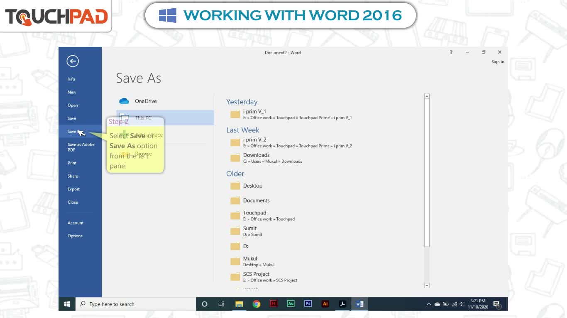Click the Sign in link
Image resolution: width=567 pixels, height=318 pixels.
coord(498,62)
